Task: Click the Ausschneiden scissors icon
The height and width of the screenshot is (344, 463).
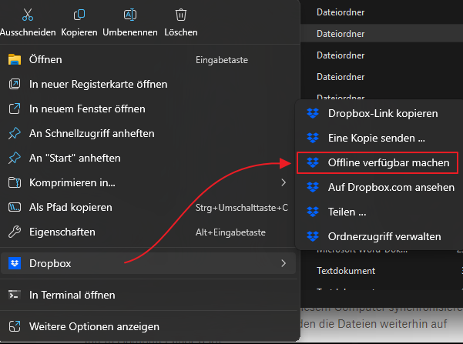Action: point(28,15)
